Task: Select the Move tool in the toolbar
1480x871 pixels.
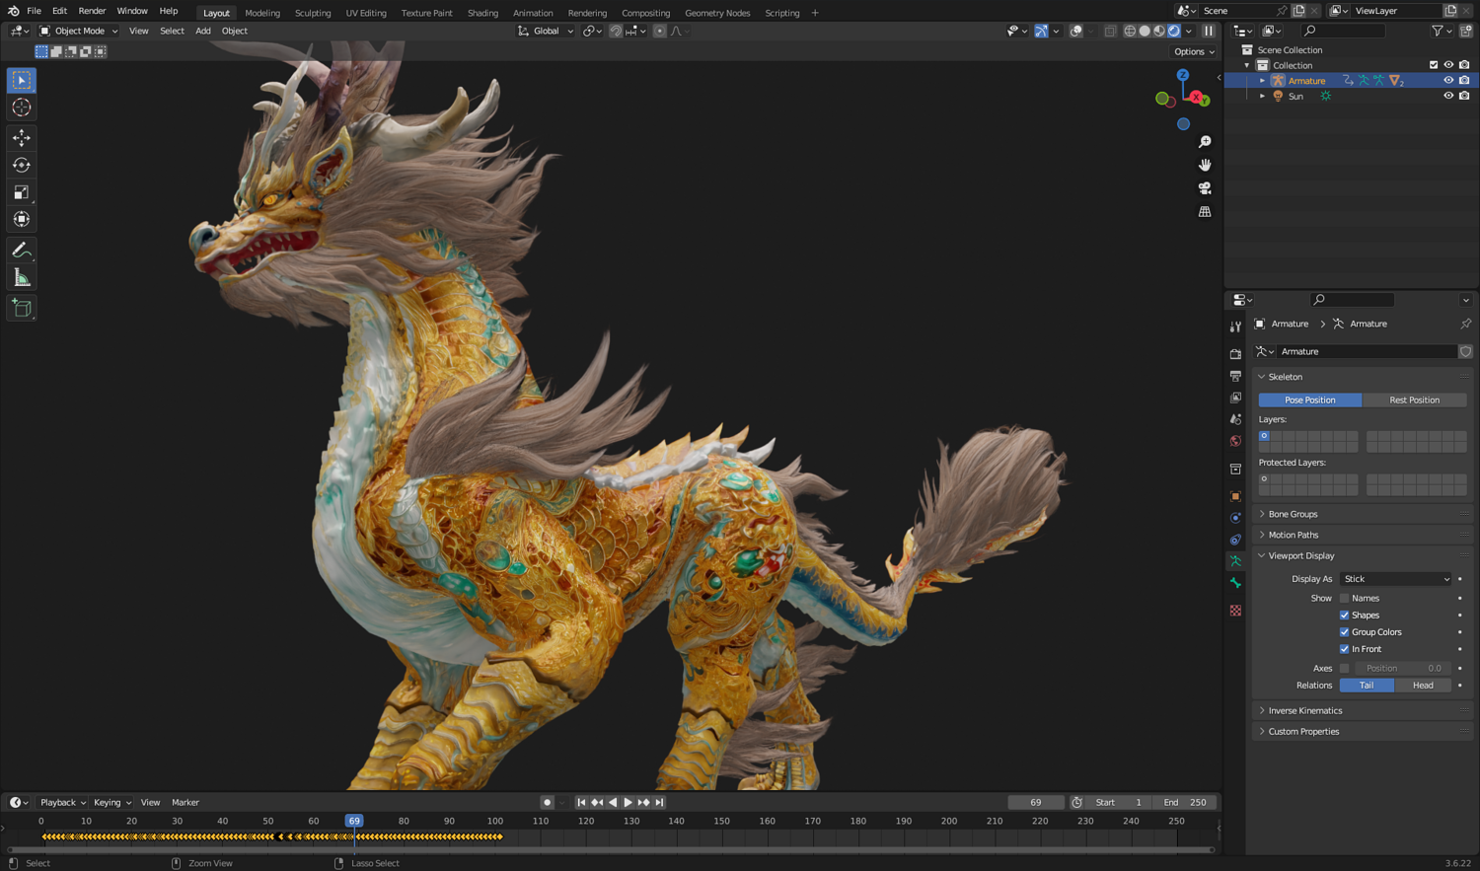Action: (22, 138)
